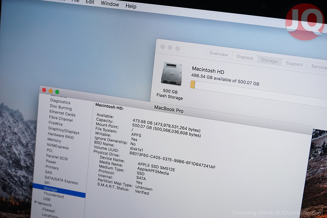This screenshot has width=327, height=218.
Task: Click the Volume UUID value starting 88013F60
Action: coord(172,160)
